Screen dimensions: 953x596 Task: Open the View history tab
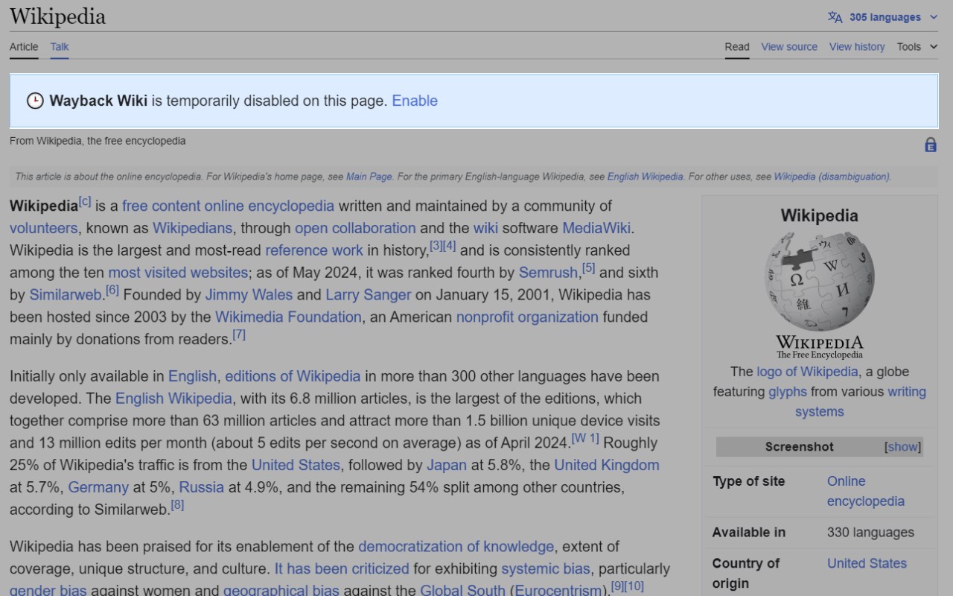point(857,47)
